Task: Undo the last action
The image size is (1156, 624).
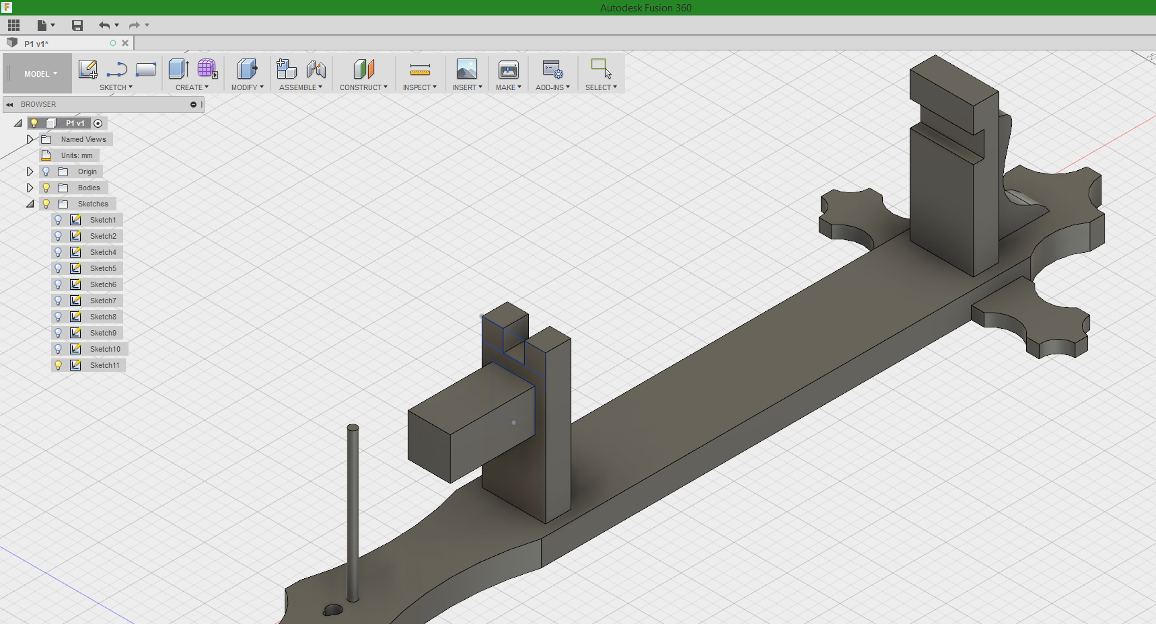Action: click(x=104, y=26)
